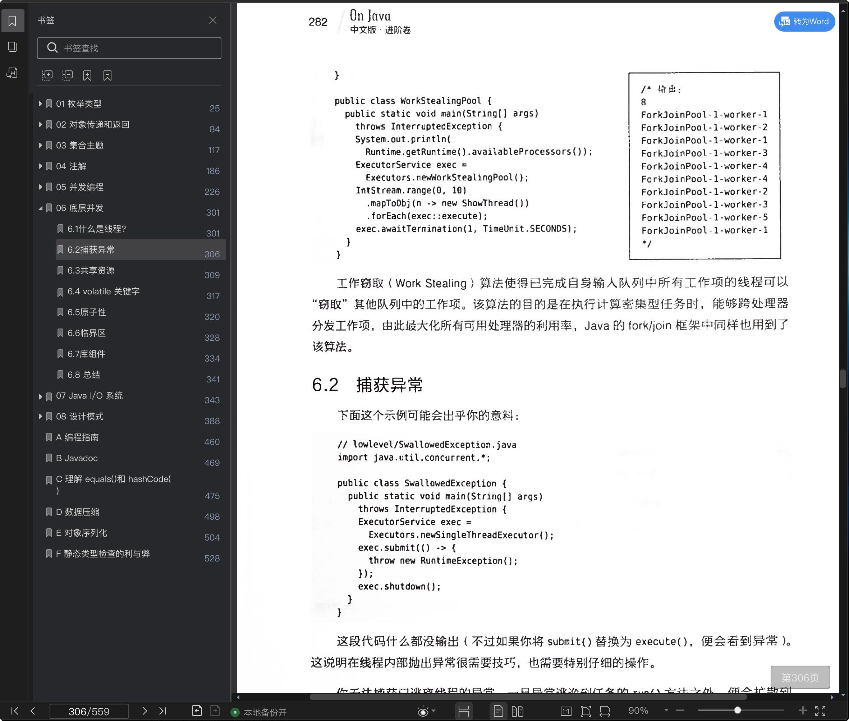
Task: Go to the first page icon
Action: click(x=15, y=711)
